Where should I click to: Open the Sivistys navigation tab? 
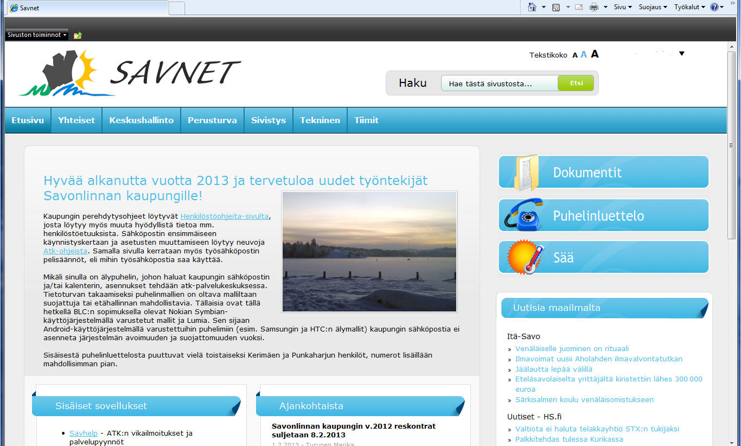click(269, 120)
